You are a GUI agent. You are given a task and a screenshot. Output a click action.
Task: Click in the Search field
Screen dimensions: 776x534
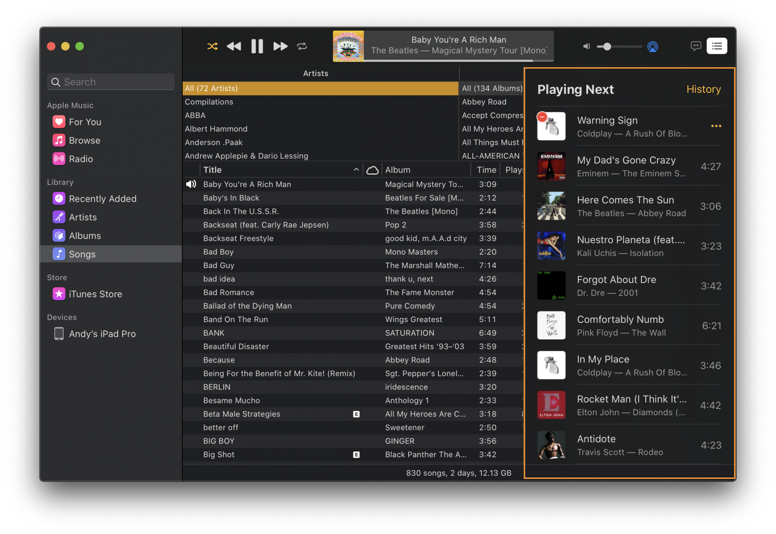pos(111,82)
